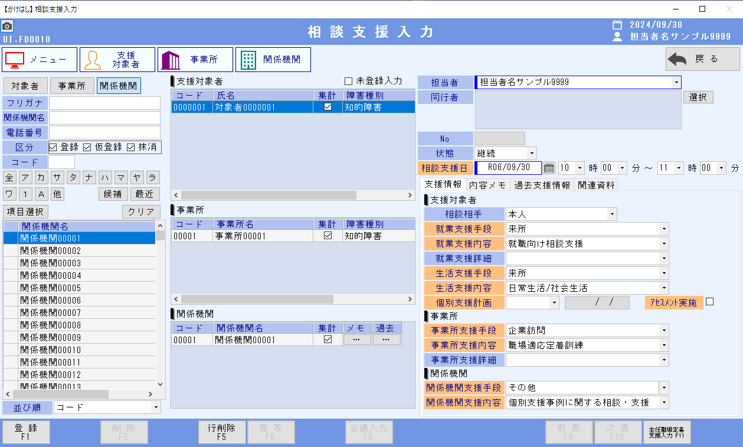Enable the 未登録入力 checkbox

click(x=348, y=81)
